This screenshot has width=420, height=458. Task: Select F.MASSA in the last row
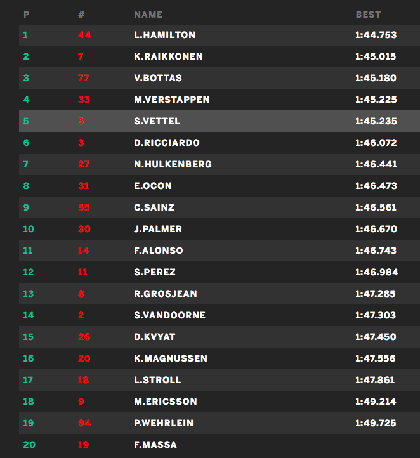click(x=155, y=445)
